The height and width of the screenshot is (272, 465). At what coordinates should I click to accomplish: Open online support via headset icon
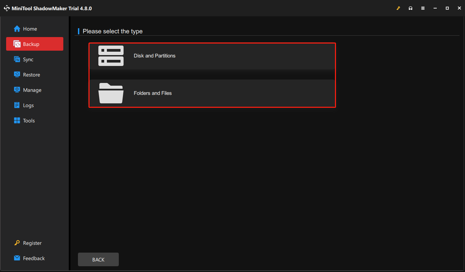click(411, 8)
